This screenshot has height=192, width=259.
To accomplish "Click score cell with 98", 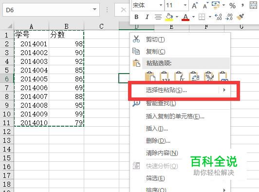I will [67, 44].
